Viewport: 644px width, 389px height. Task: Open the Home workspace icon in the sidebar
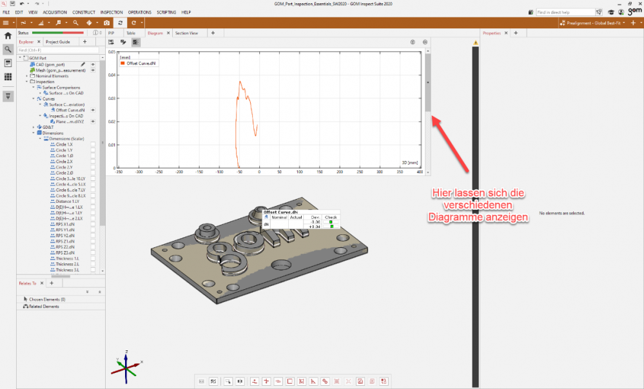point(8,36)
